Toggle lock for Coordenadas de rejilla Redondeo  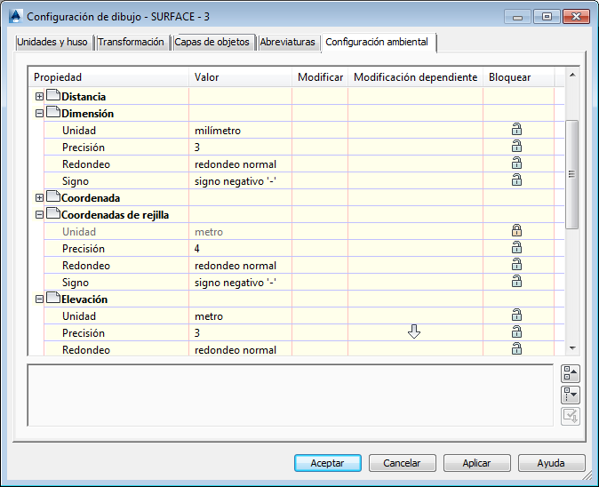(516, 265)
